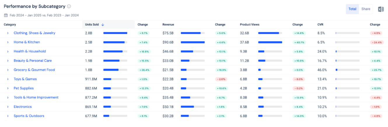
Task: Expand the Electronics row chevron
Action: pyautogui.click(x=8, y=107)
